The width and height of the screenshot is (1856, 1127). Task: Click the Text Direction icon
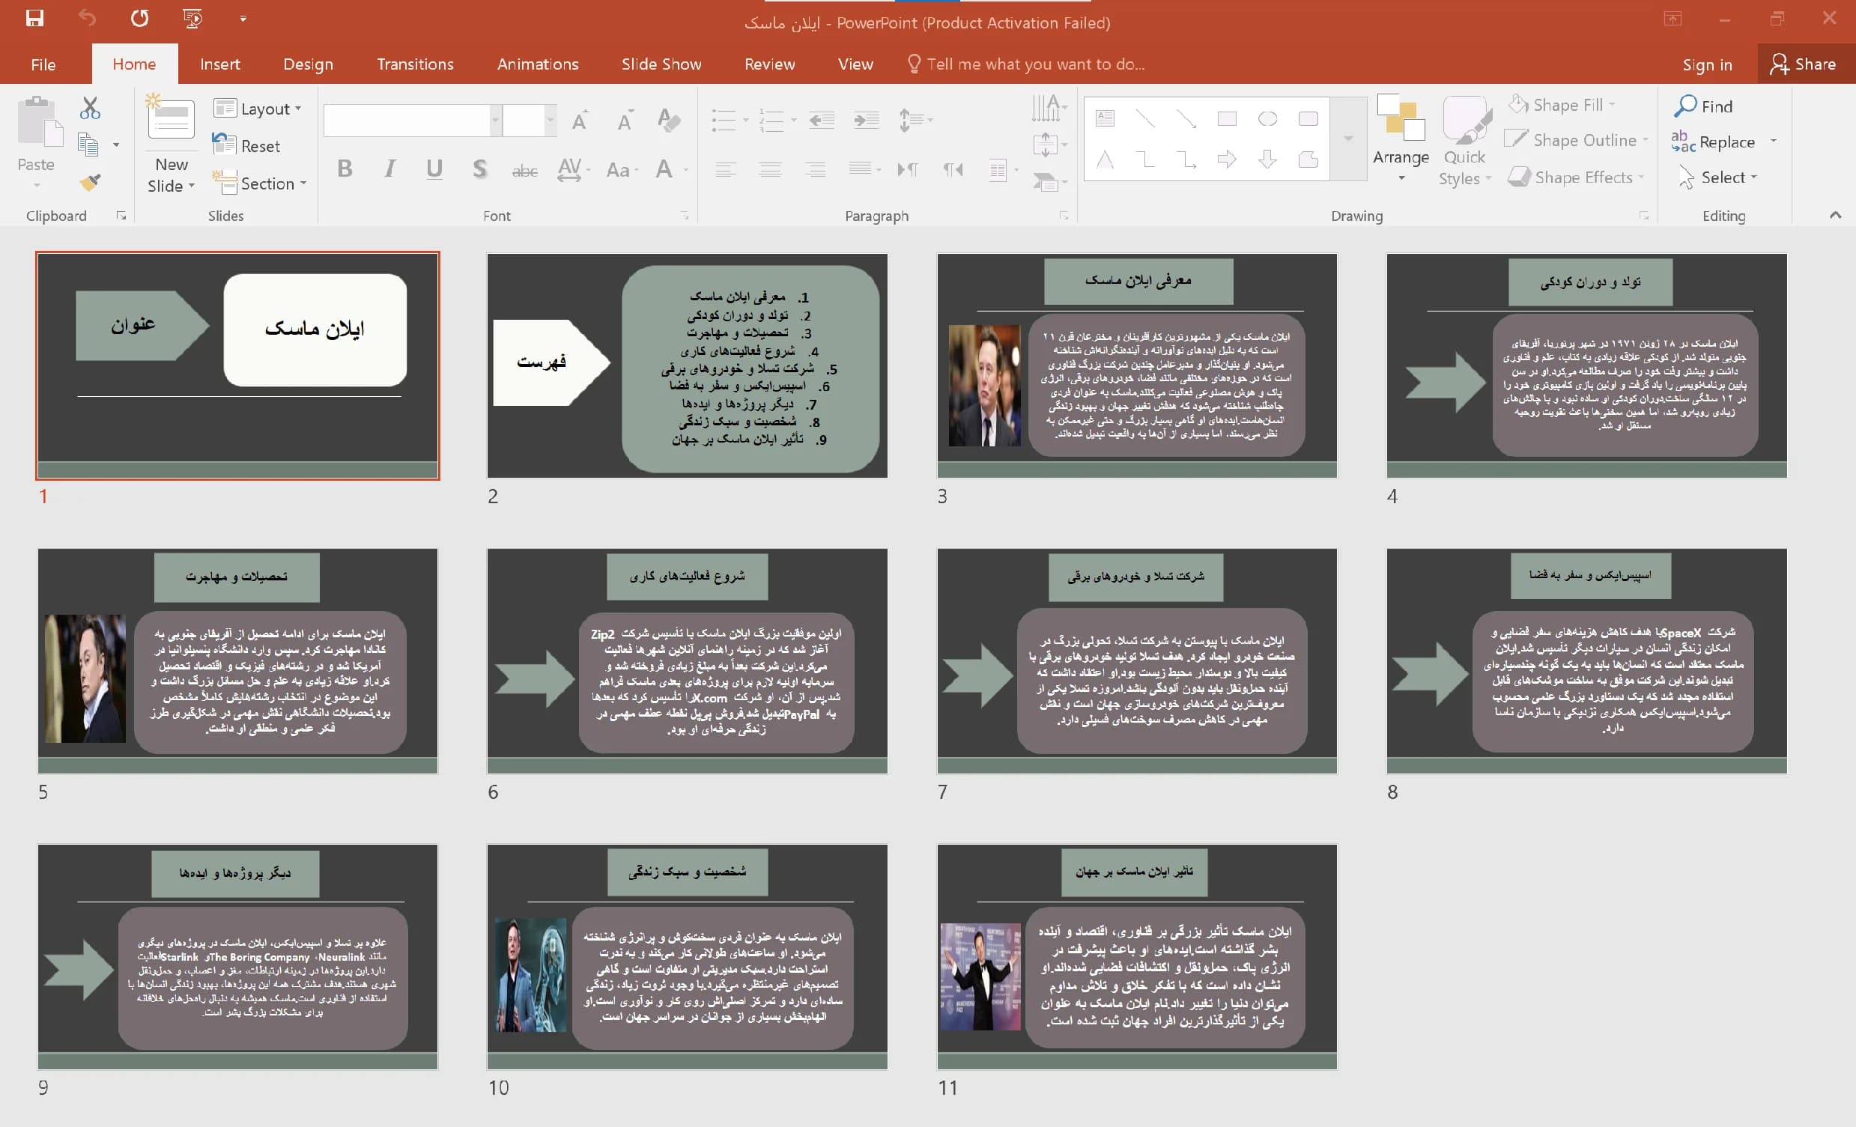[1050, 108]
